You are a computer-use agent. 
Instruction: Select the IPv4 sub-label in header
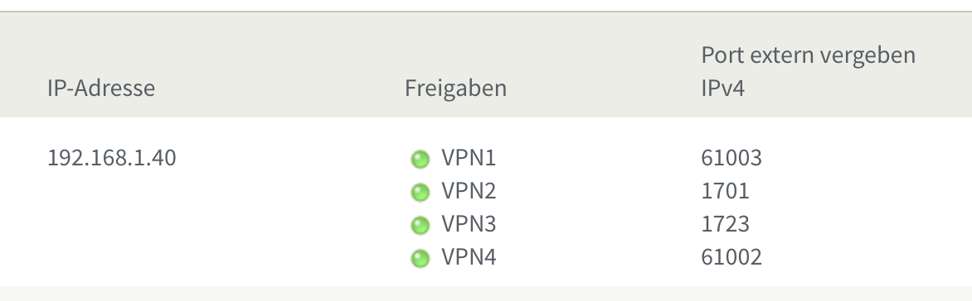click(722, 88)
